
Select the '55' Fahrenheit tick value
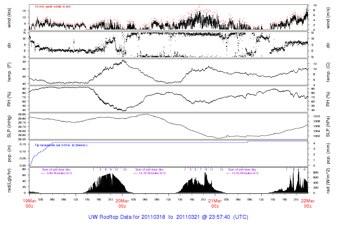(24, 62)
